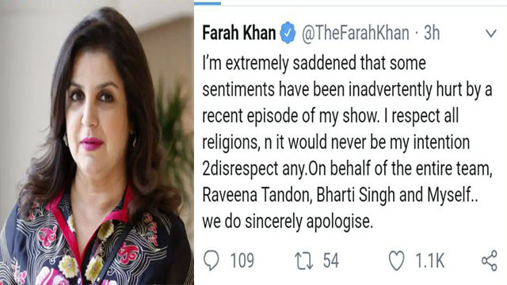The height and width of the screenshot is (285, 507).
Task: Click the 3h timestamp
Action: (432, 32)
